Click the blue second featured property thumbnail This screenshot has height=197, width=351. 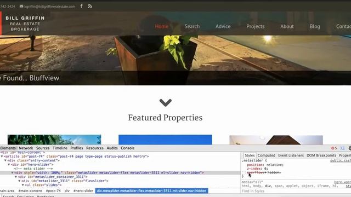165,140
